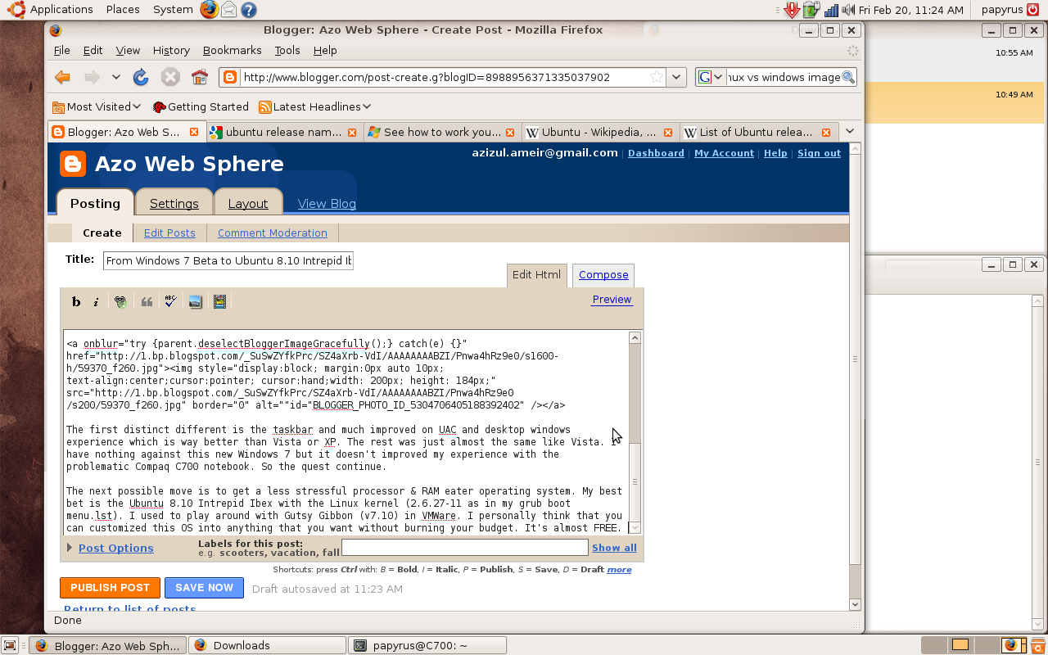Bookmark this page with the star icon

[656, 77]
